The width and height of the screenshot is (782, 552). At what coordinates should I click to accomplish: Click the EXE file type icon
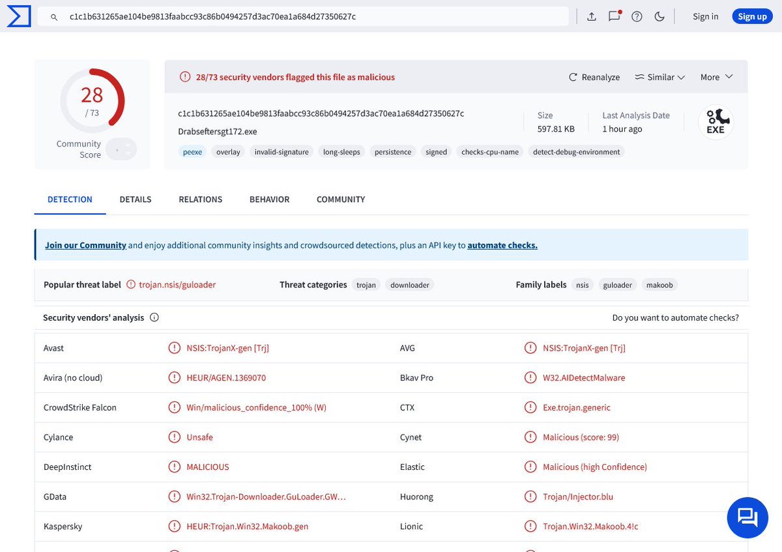pos(716,122)
